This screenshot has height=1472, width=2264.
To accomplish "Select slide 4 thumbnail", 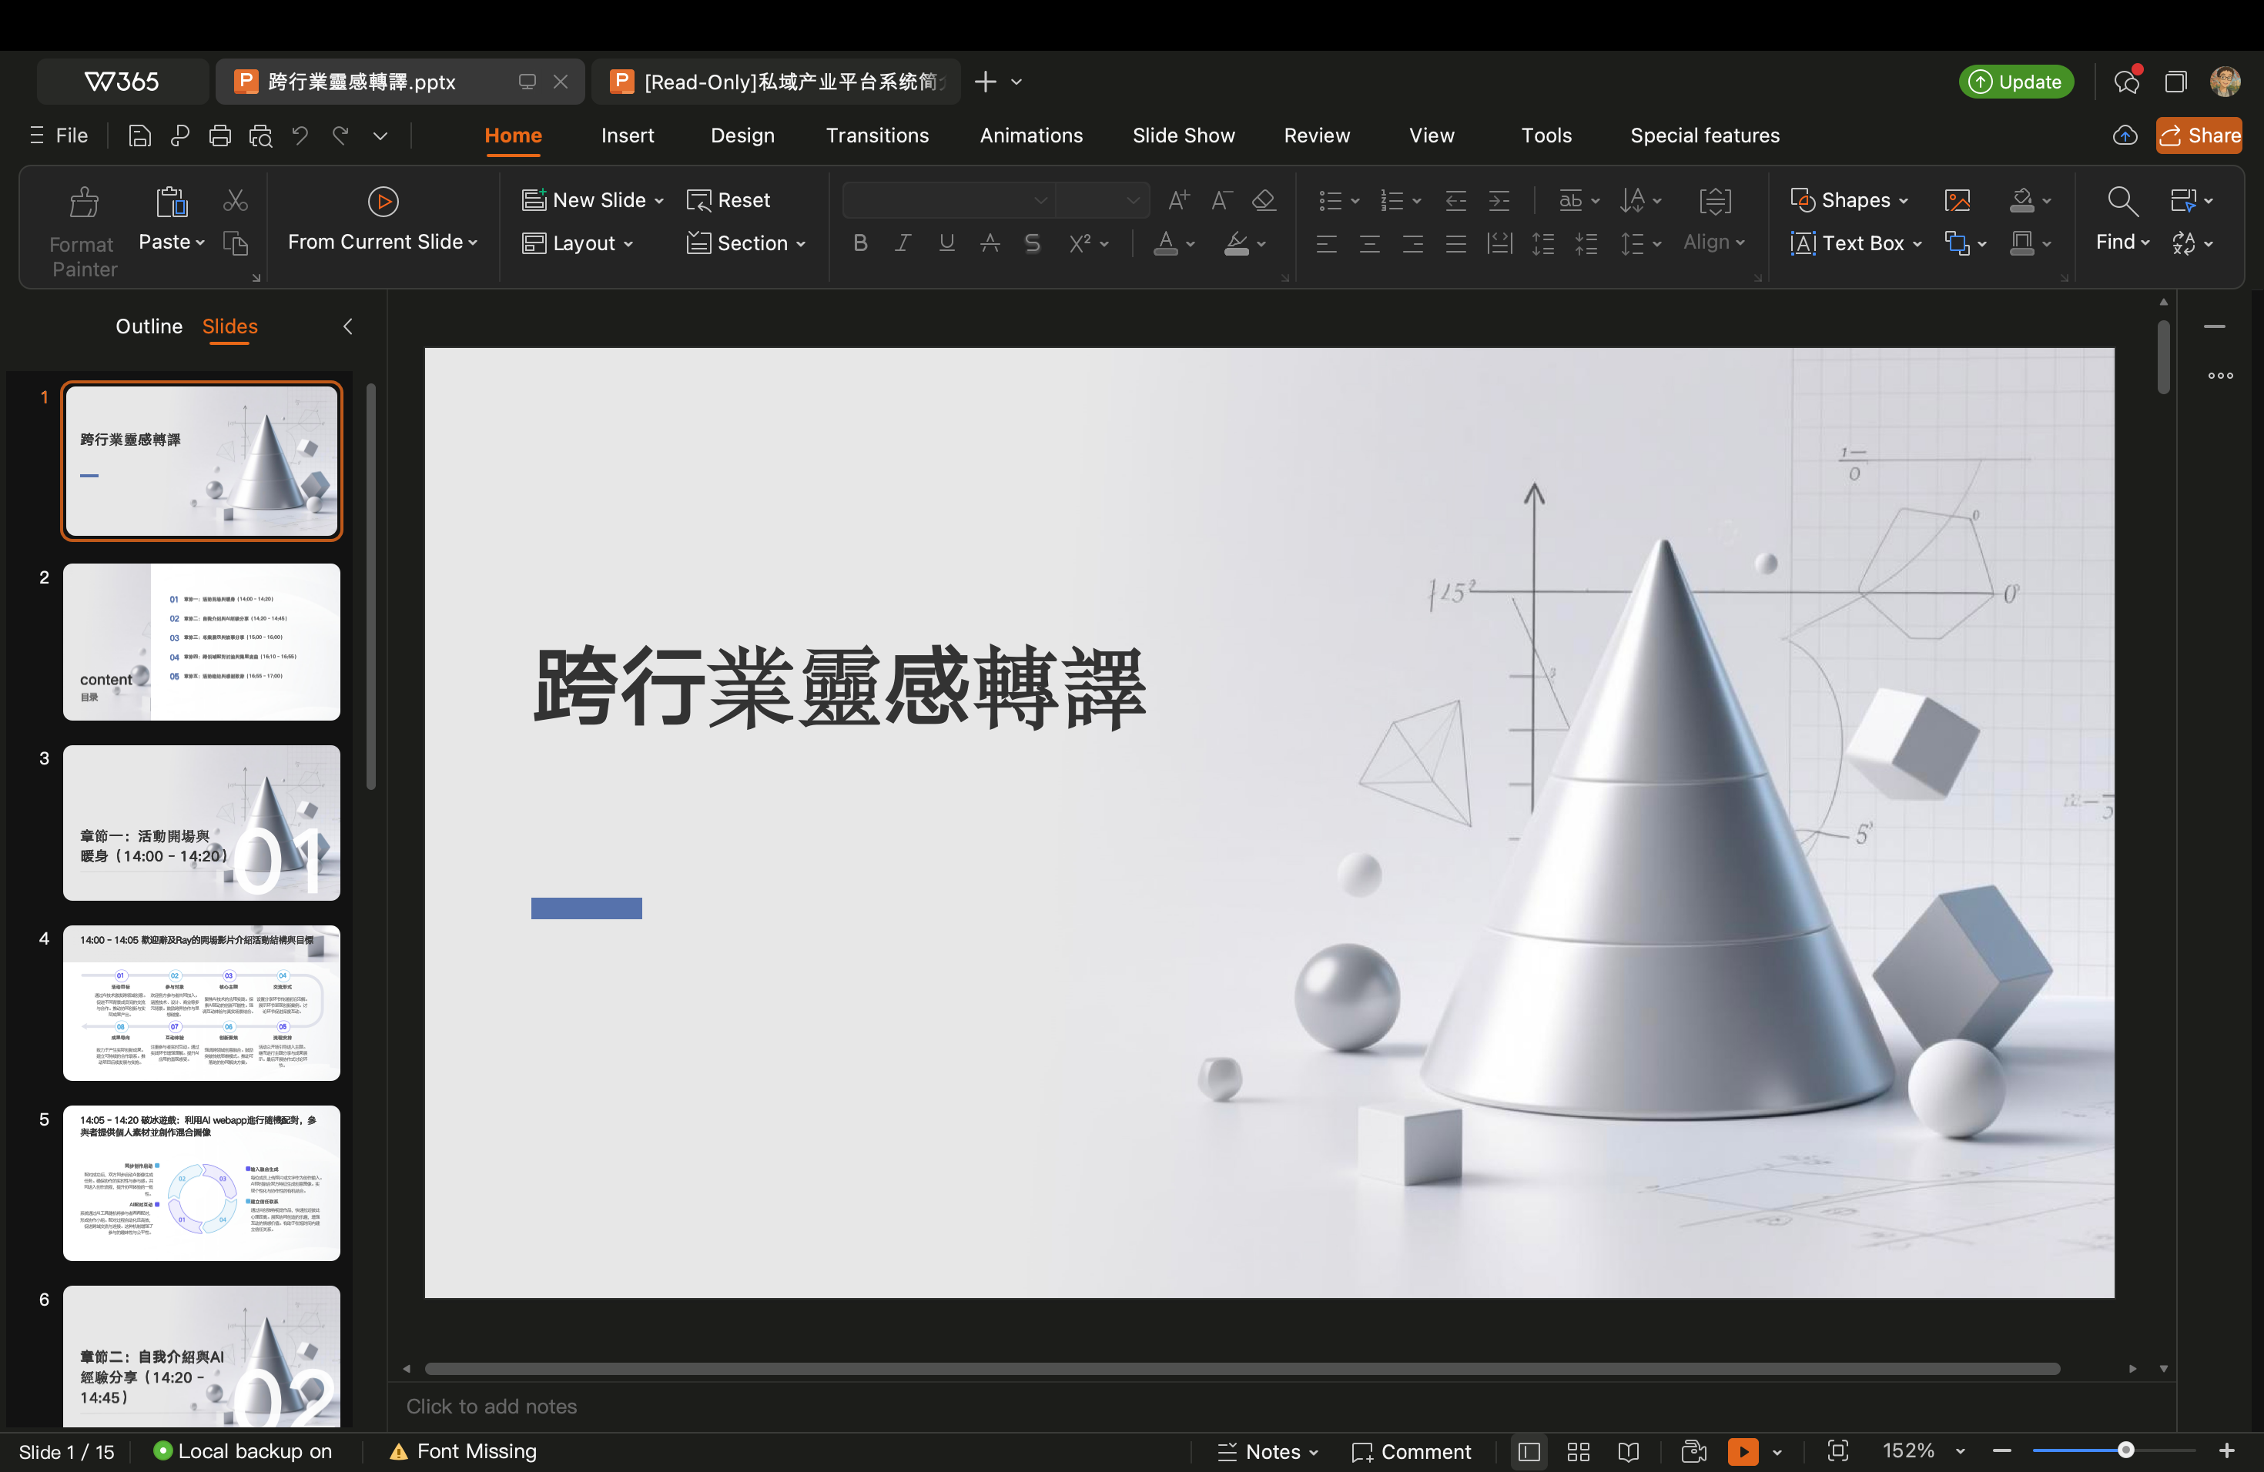I will point(202,1002).
